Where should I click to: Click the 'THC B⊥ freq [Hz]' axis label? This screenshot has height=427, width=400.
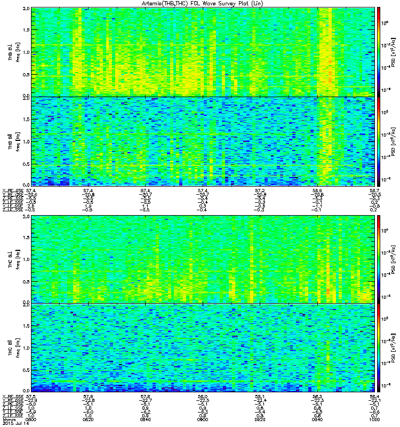[x=14, y=259]
